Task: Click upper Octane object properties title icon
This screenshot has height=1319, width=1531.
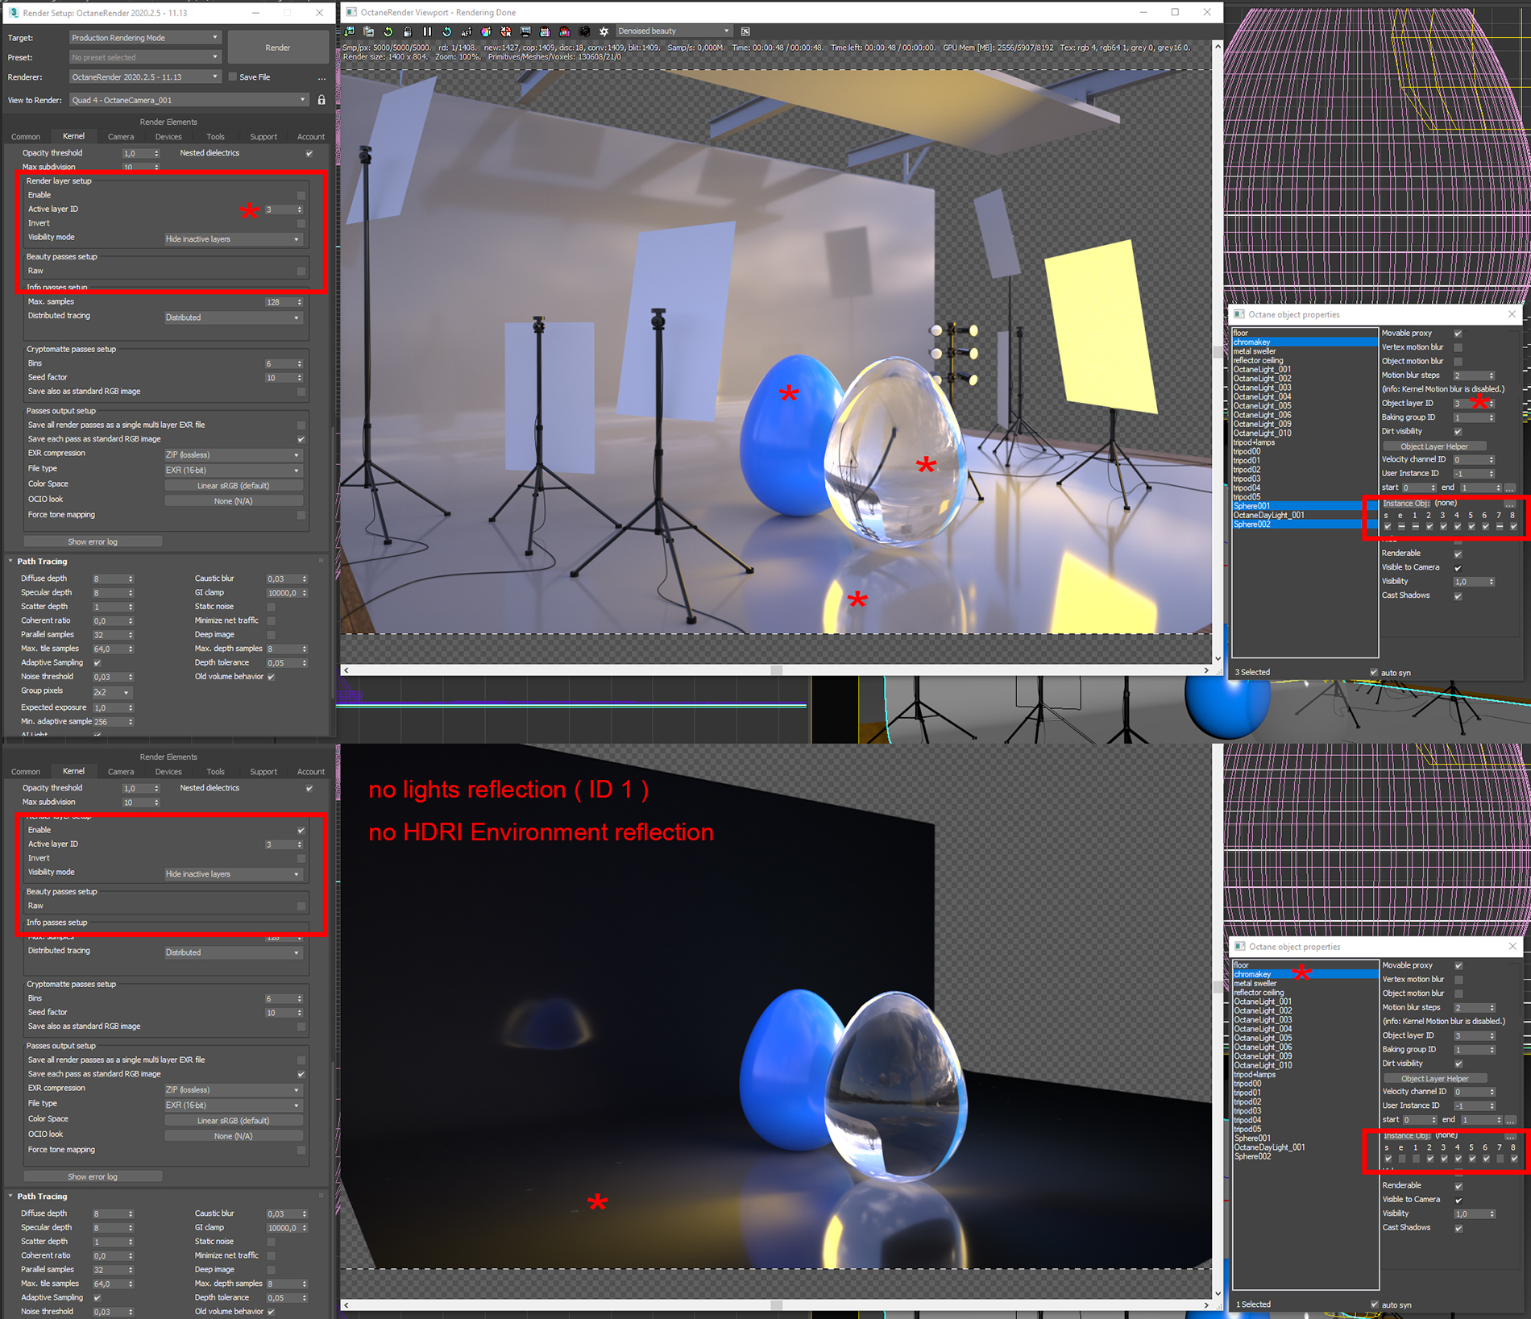Action: [x=1239, y=314]
